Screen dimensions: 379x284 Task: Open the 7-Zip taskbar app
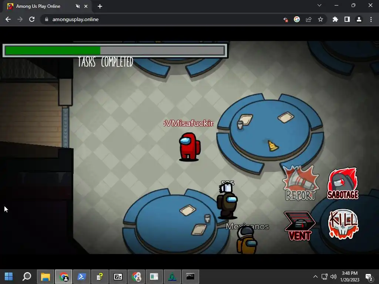tap(118, 277)
